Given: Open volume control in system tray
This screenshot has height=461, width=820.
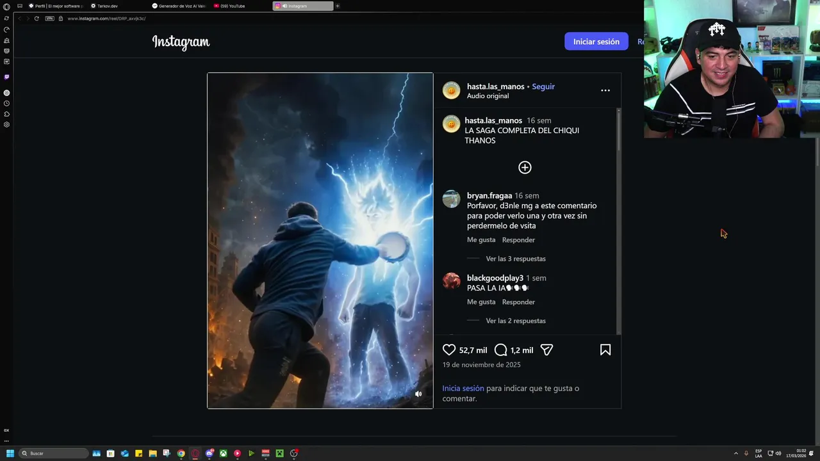Looking at the screenshot, I should (778, 453).
